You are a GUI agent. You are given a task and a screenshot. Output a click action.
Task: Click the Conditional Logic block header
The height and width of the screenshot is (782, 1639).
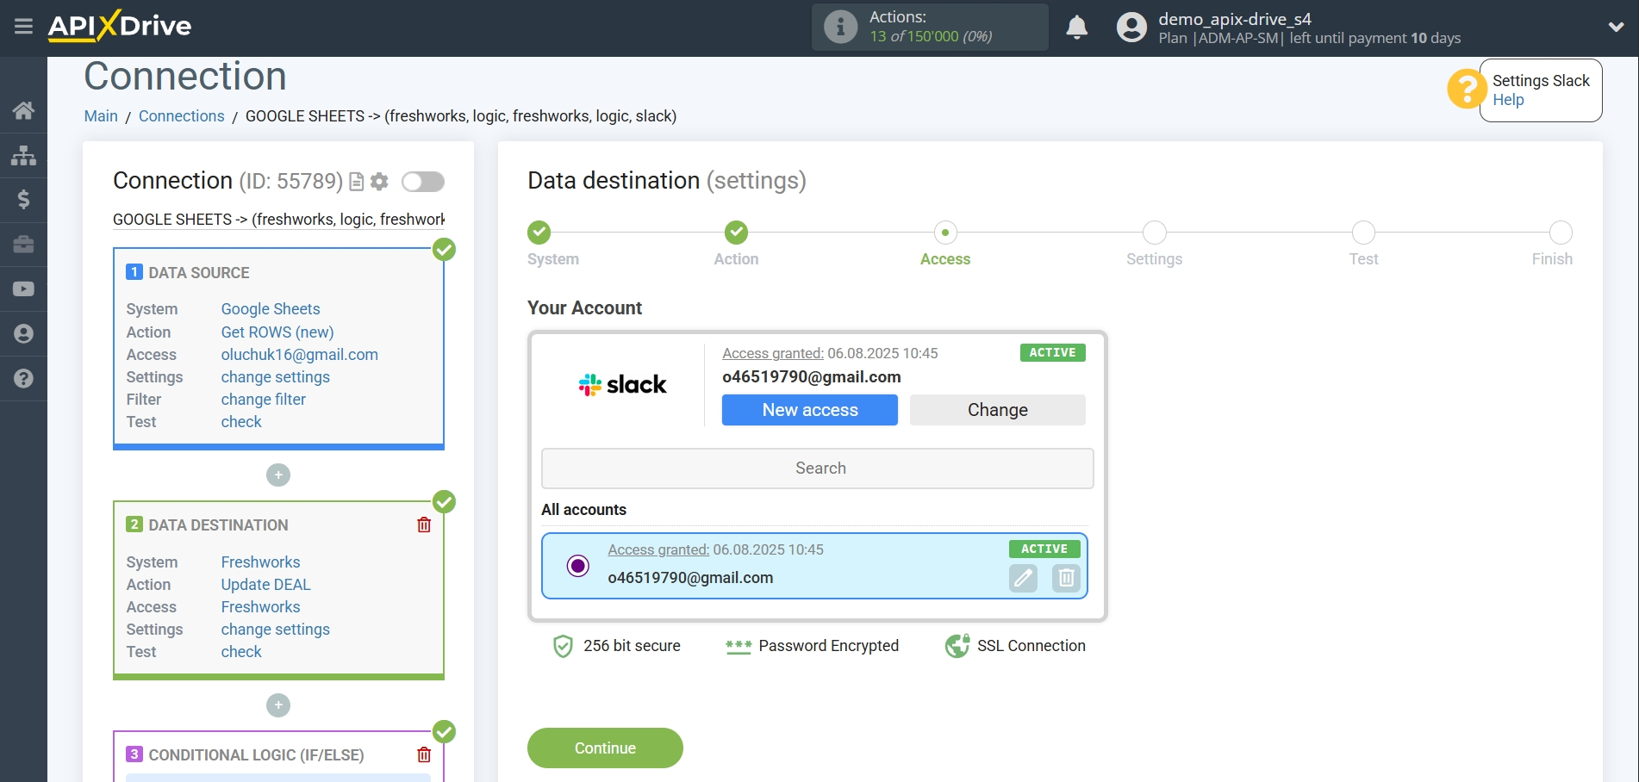tap(257, 755)
